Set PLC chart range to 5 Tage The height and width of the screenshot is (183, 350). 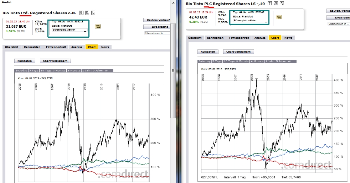point(217,61)
